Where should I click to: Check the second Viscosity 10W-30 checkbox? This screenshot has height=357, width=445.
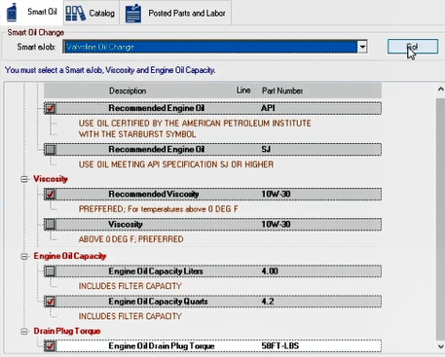pos(50,225)
